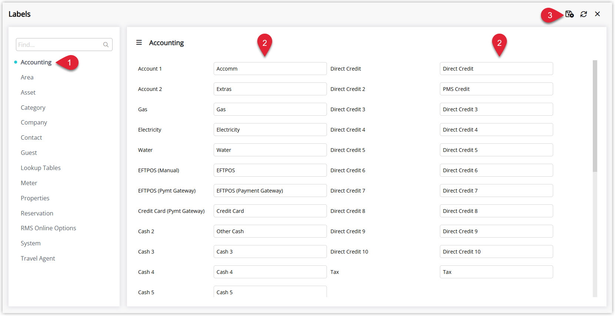The width and height of the screenshot is (615, 316).
Task: Edit the EFTPOS (Payment Gateway) input
Action: point(270,191)
